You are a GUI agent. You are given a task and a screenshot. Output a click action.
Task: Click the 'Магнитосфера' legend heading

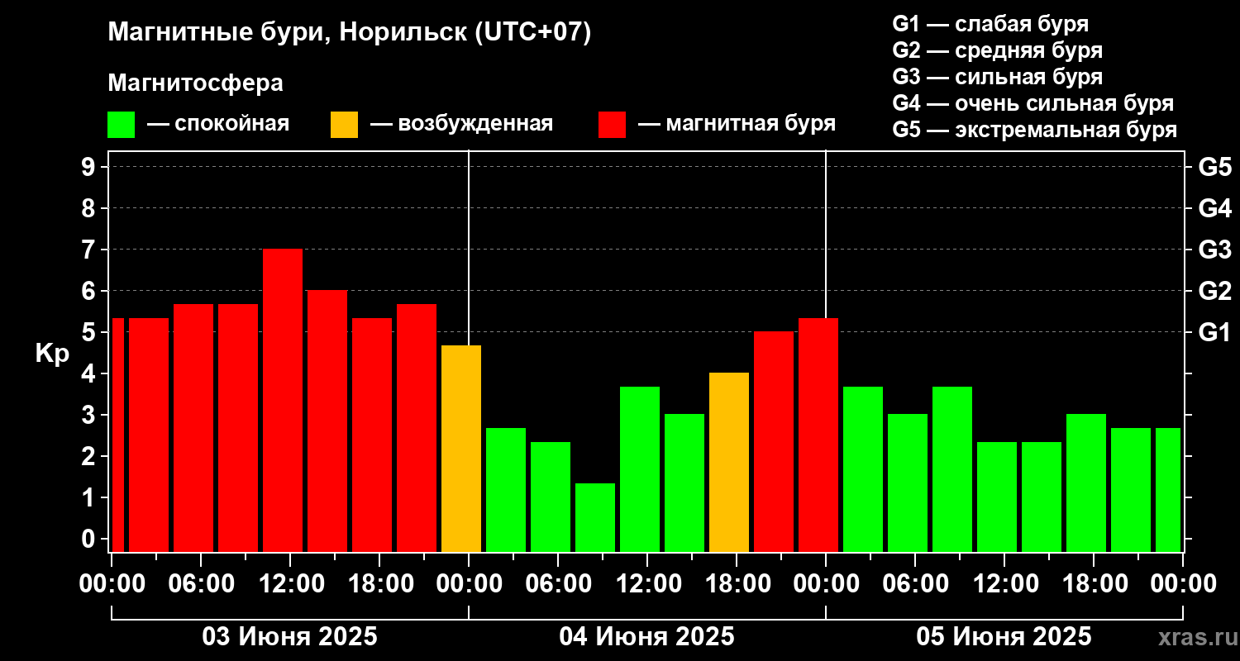pos(195,83)
